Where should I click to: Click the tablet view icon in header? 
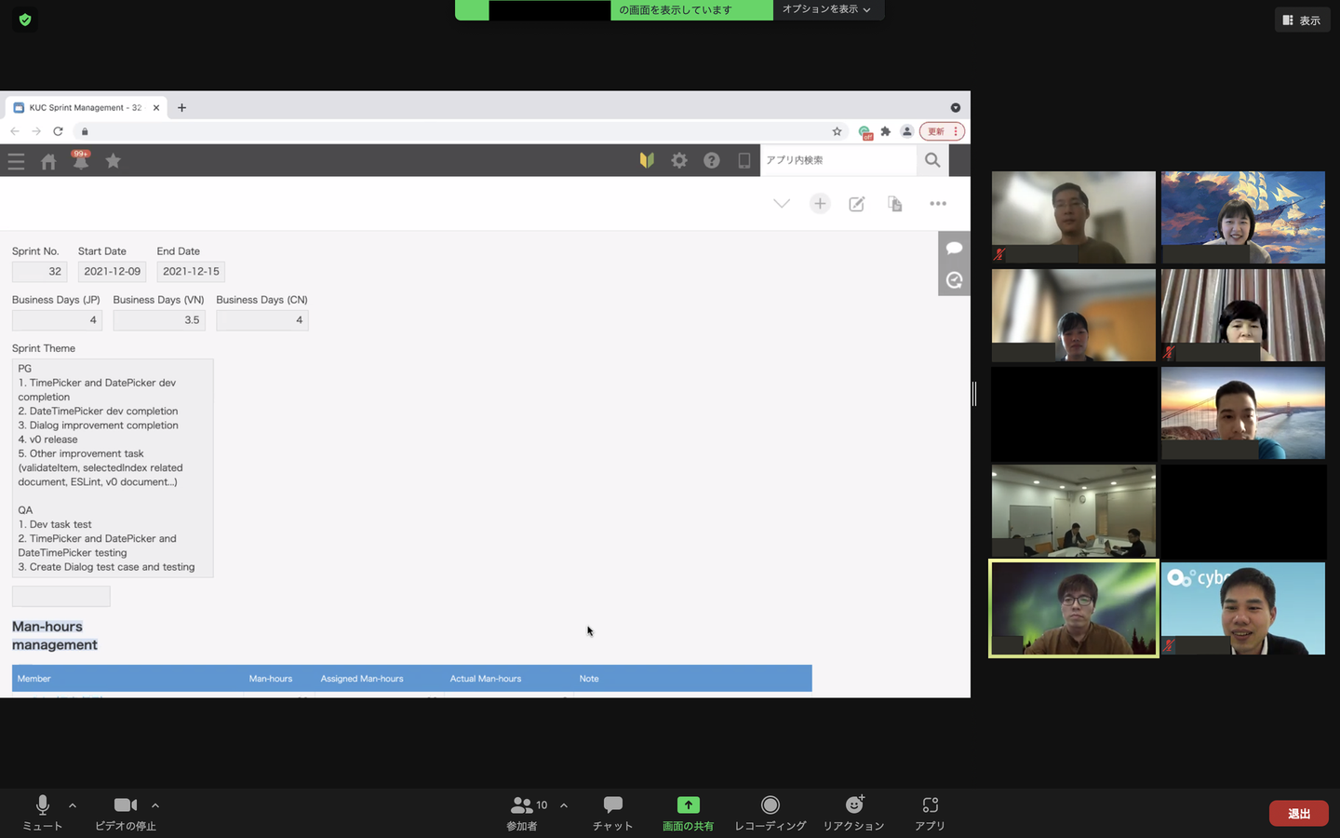(x=744, y=160)
